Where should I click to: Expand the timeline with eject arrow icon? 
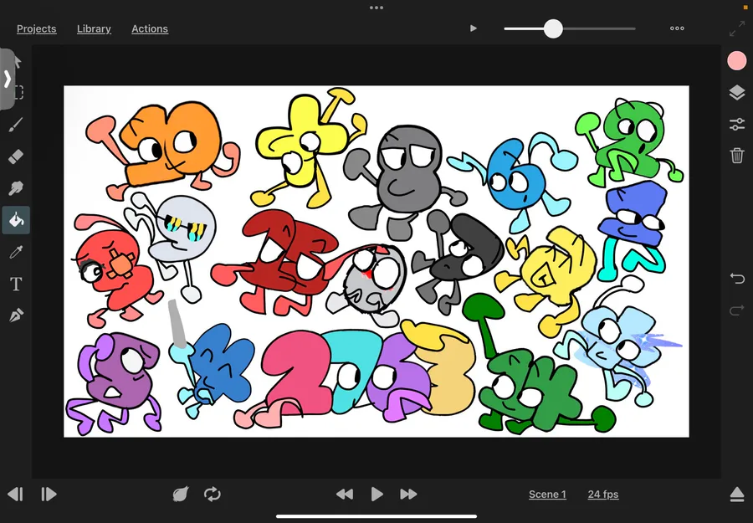point(736,495)
